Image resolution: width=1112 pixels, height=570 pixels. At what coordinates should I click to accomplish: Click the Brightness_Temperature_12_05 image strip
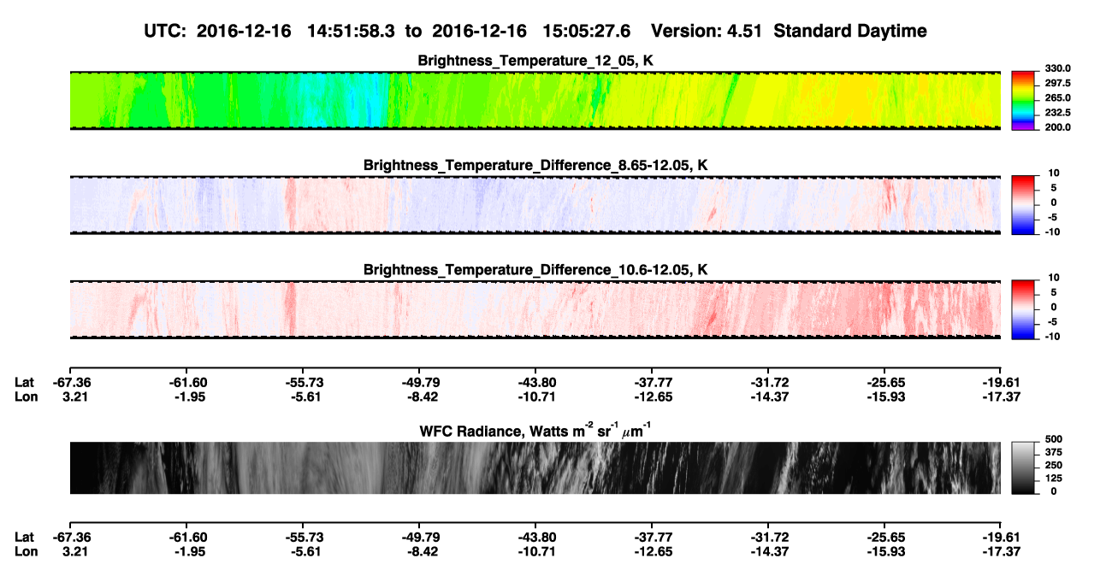click(535, 100)
